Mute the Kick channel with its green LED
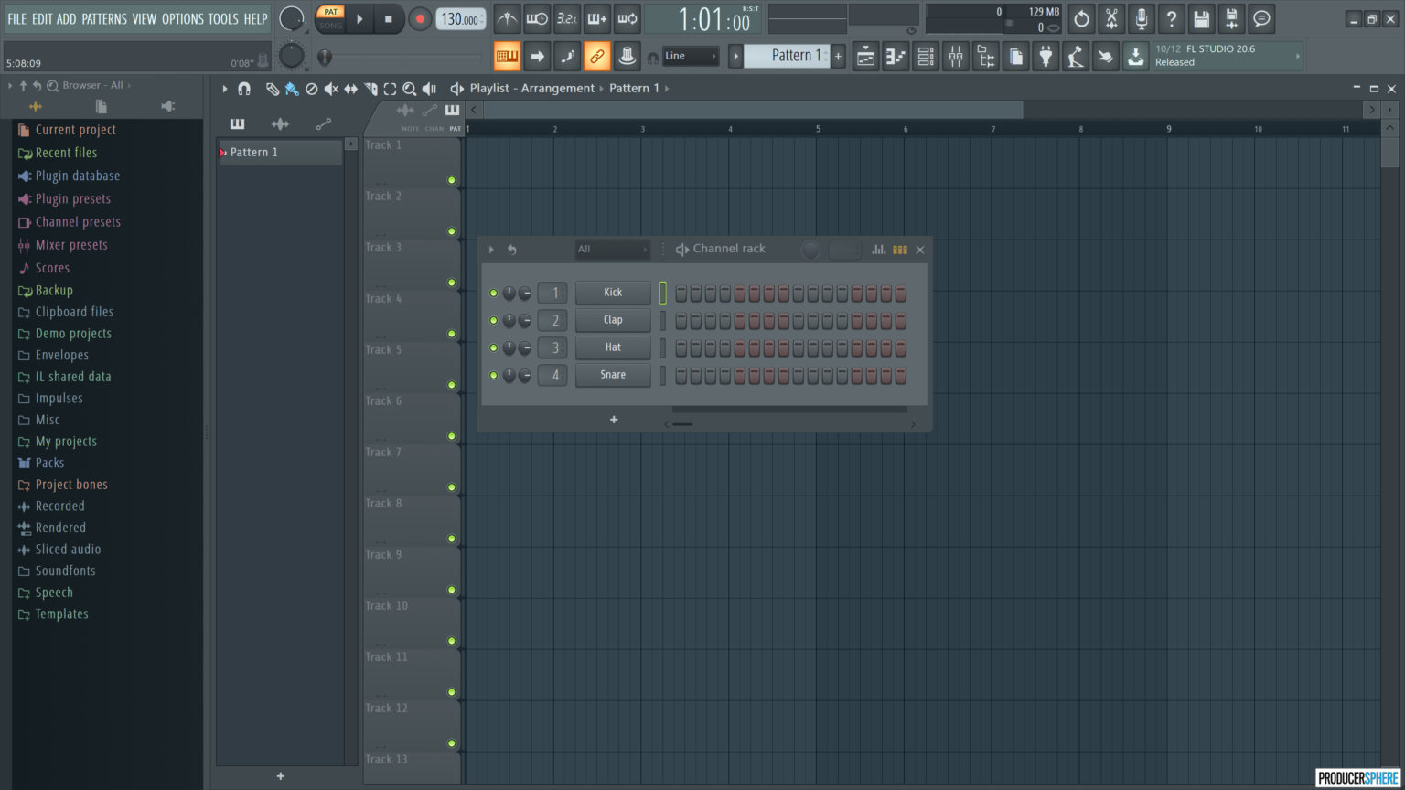 pos(493,293)
